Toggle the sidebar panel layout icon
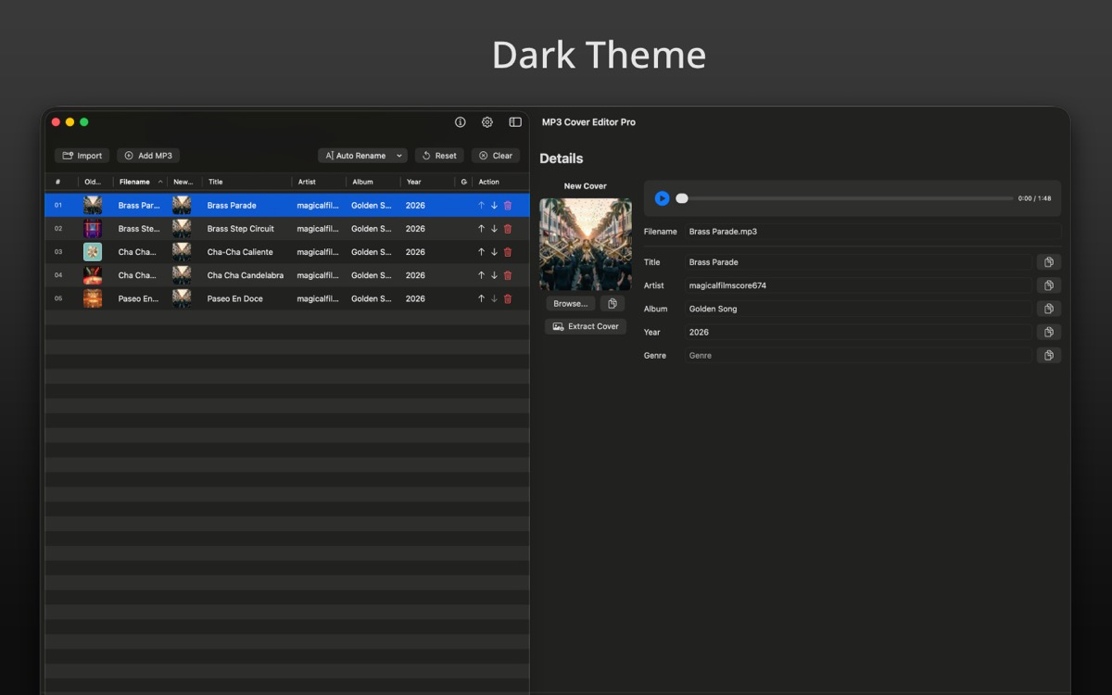Image resolution: width=1112 pixels, height=695 pixels. pos(515,122)
